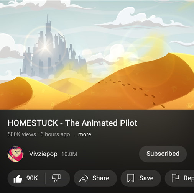194x193 pixels.
Task: Toggle the Subscribed button
Action: click(x=163, y=154)
